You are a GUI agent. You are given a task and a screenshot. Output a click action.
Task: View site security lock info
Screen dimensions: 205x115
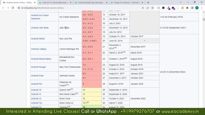(19, 8)
